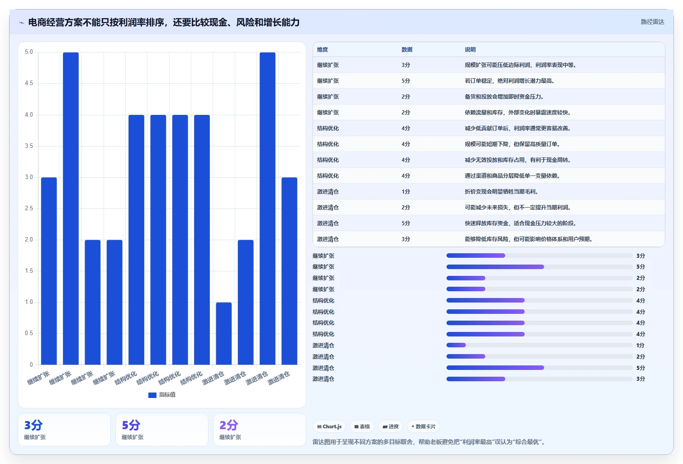Click row 能够降低库存风险
Viewport: 683px width, 464px height.
tap(489, 239)
